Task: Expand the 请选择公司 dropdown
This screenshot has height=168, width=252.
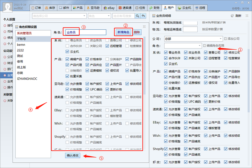Action: tap(84, 16)
